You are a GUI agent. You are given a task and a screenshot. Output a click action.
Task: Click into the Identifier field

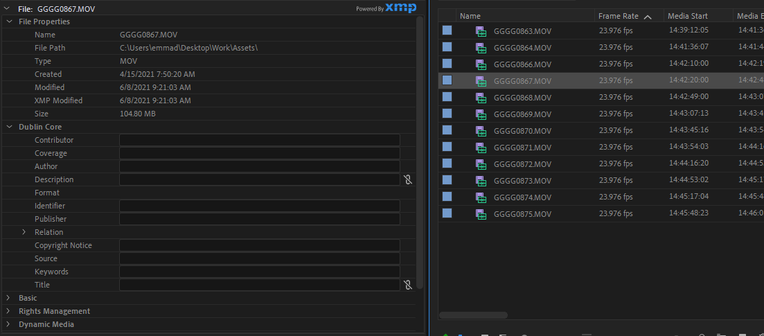tap(260, 206)
